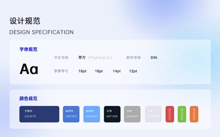Select the DESIGN SPECIFICATION subtitle

tap(42, 32)
